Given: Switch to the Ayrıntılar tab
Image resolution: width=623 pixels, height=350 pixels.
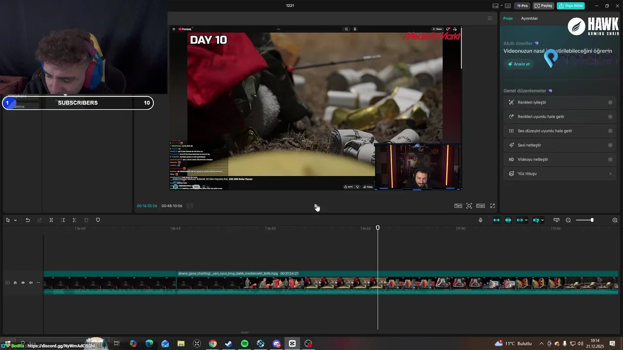Looking at the screenshot, I should (x=530, y=18).
